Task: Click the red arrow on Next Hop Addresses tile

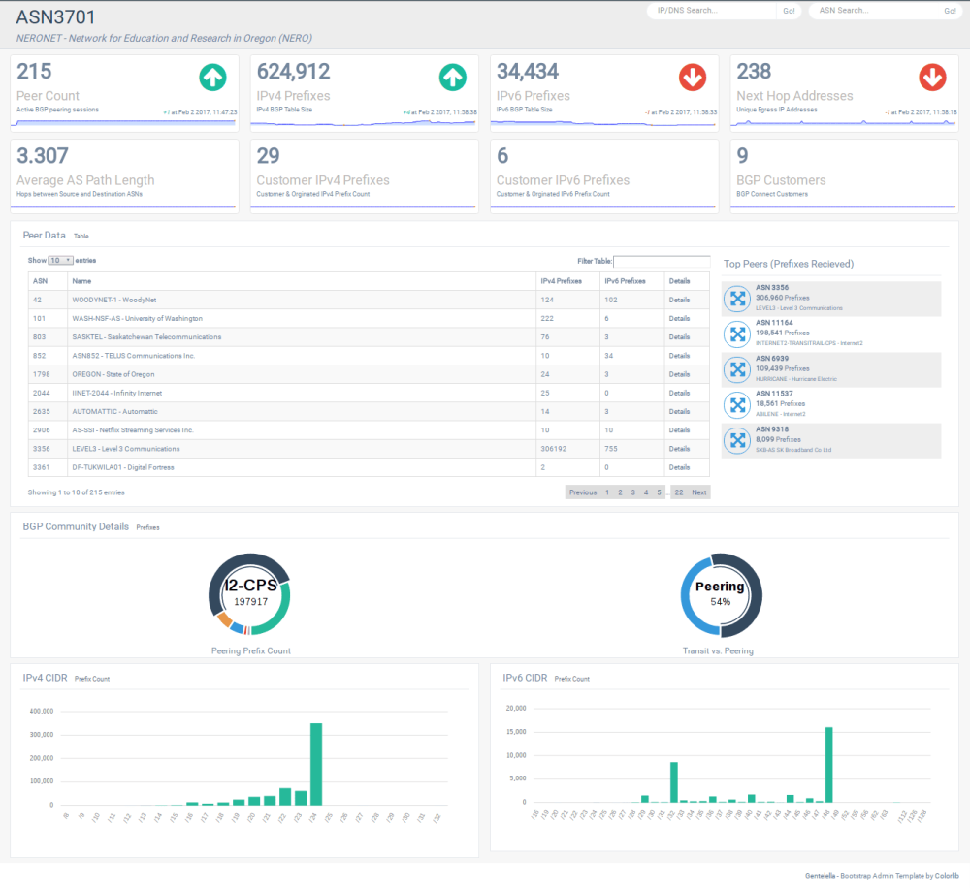Action: click(932, 78)
